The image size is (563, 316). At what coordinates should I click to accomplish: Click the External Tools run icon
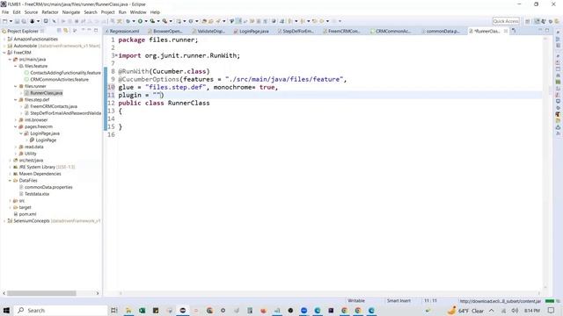(165, 21)
